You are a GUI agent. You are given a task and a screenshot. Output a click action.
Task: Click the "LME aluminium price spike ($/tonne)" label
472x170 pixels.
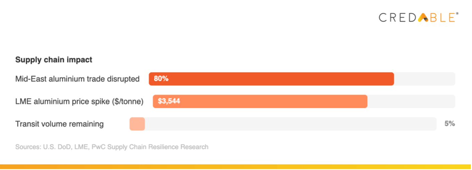(79, 101)
